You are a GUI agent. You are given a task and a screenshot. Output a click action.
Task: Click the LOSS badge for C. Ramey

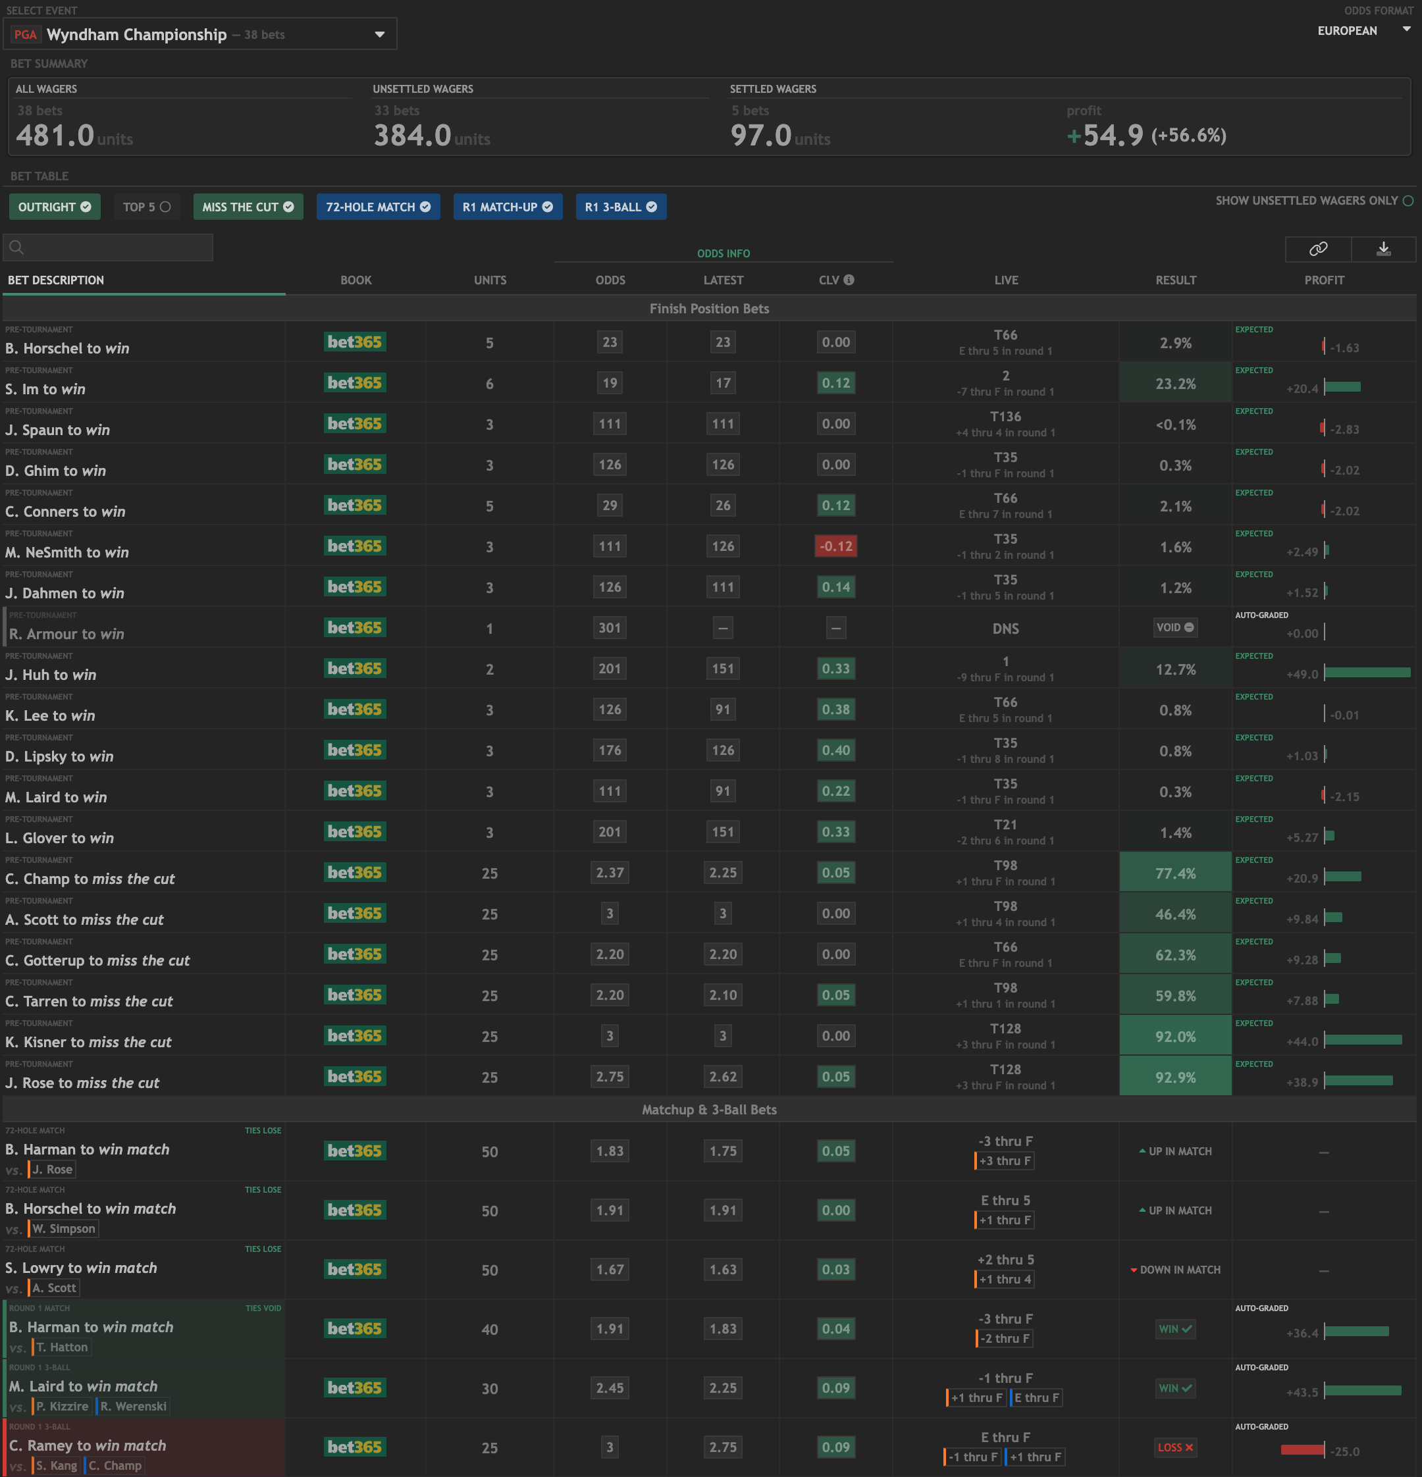(x=1175, y=1447)
